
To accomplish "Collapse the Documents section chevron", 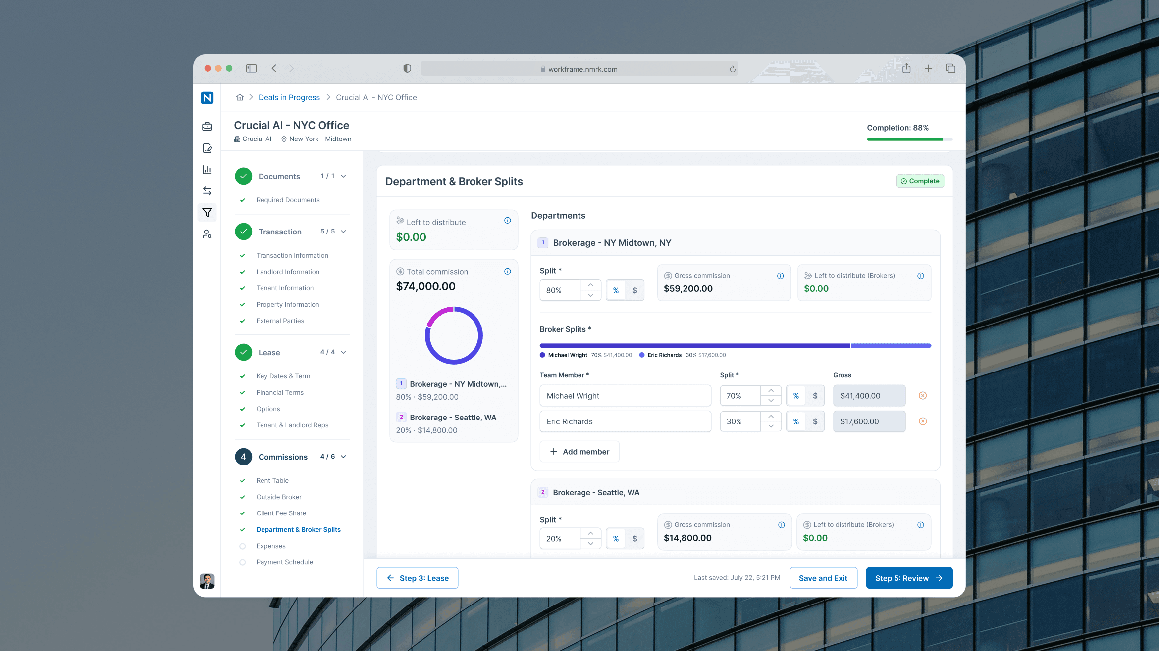I will (x=344, y=176).
